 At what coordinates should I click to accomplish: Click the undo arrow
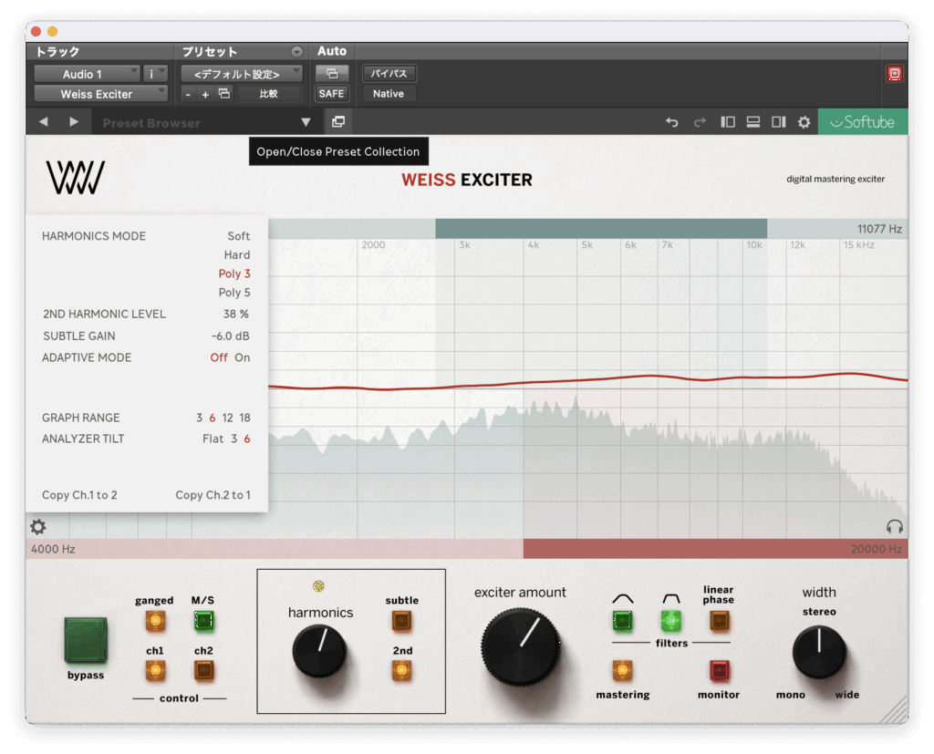672,122
